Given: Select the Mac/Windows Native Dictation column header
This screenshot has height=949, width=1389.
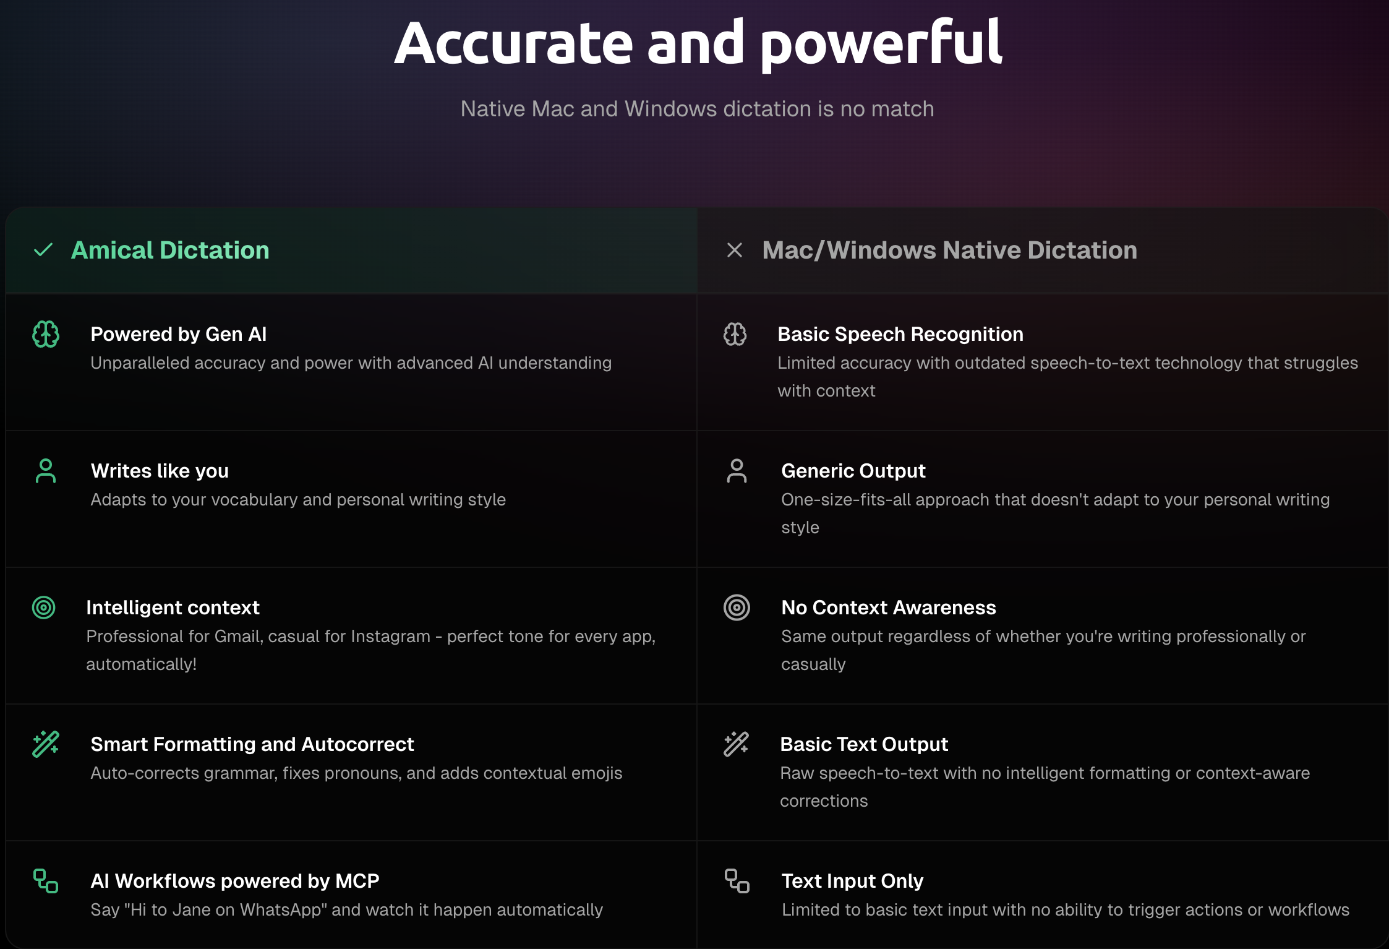Looking at the screenshot, I should click(949, 250).
